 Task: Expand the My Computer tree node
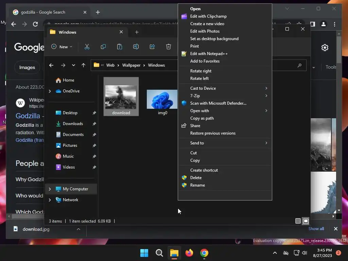50,189
